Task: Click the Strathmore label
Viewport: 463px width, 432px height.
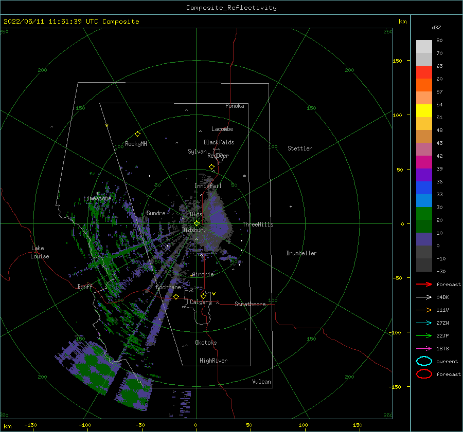Action: (x=250, y=304)
